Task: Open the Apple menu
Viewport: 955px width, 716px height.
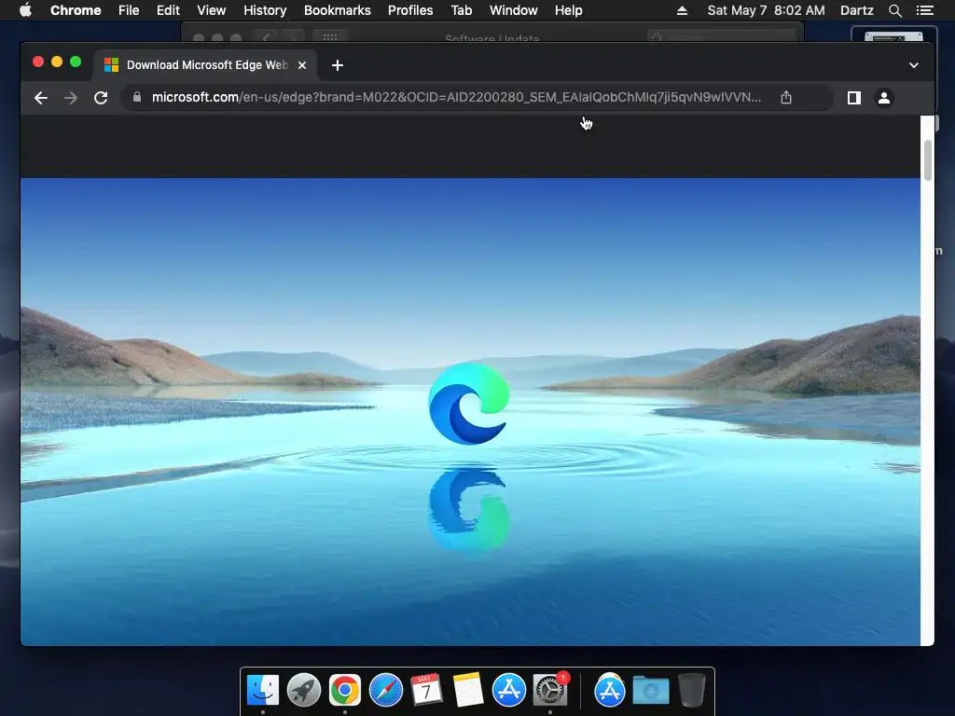Action: click(25, 10)
